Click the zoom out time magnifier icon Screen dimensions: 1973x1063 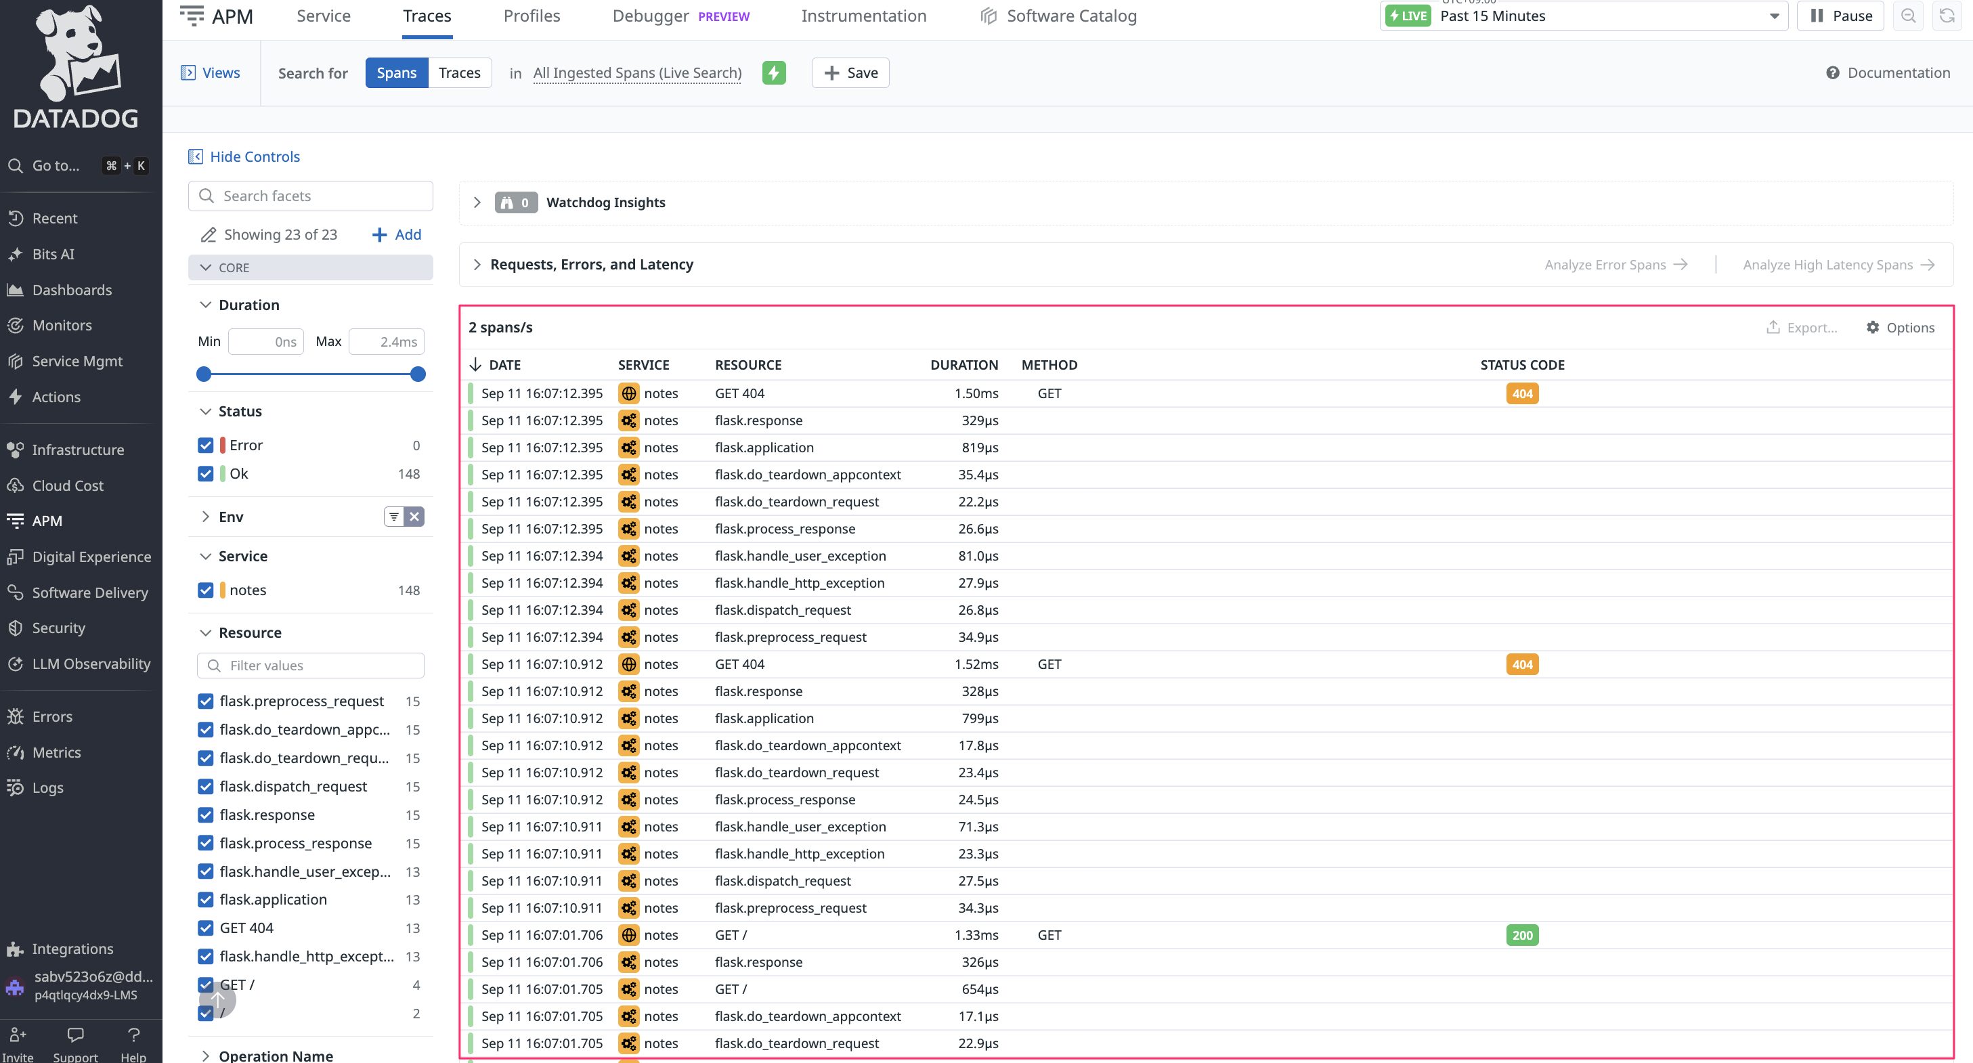[1908, 16]
